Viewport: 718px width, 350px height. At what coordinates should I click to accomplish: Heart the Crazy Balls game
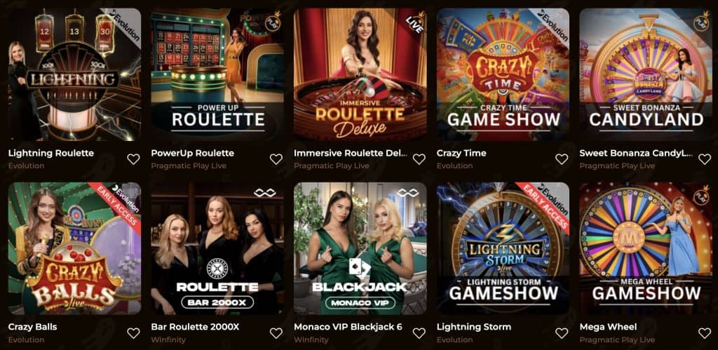point(133,333)
